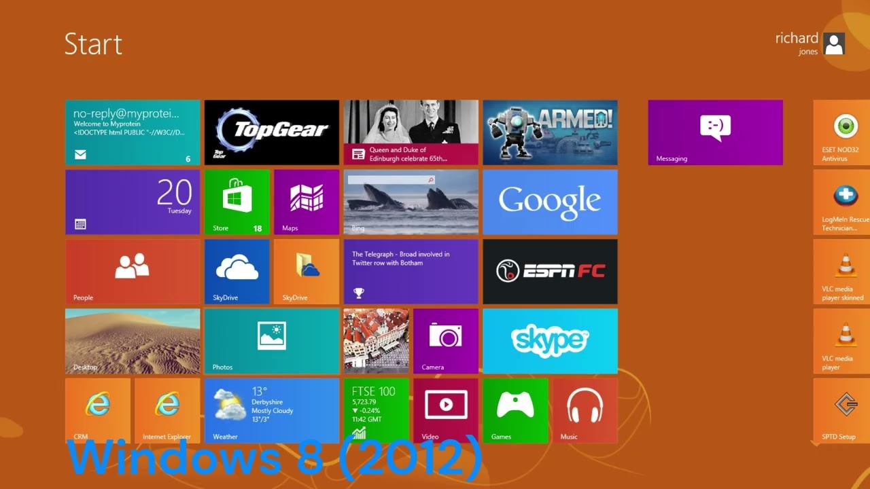Screen dimensions: 870x489
Task: Open the Music tile
Action: coord(585,411)
